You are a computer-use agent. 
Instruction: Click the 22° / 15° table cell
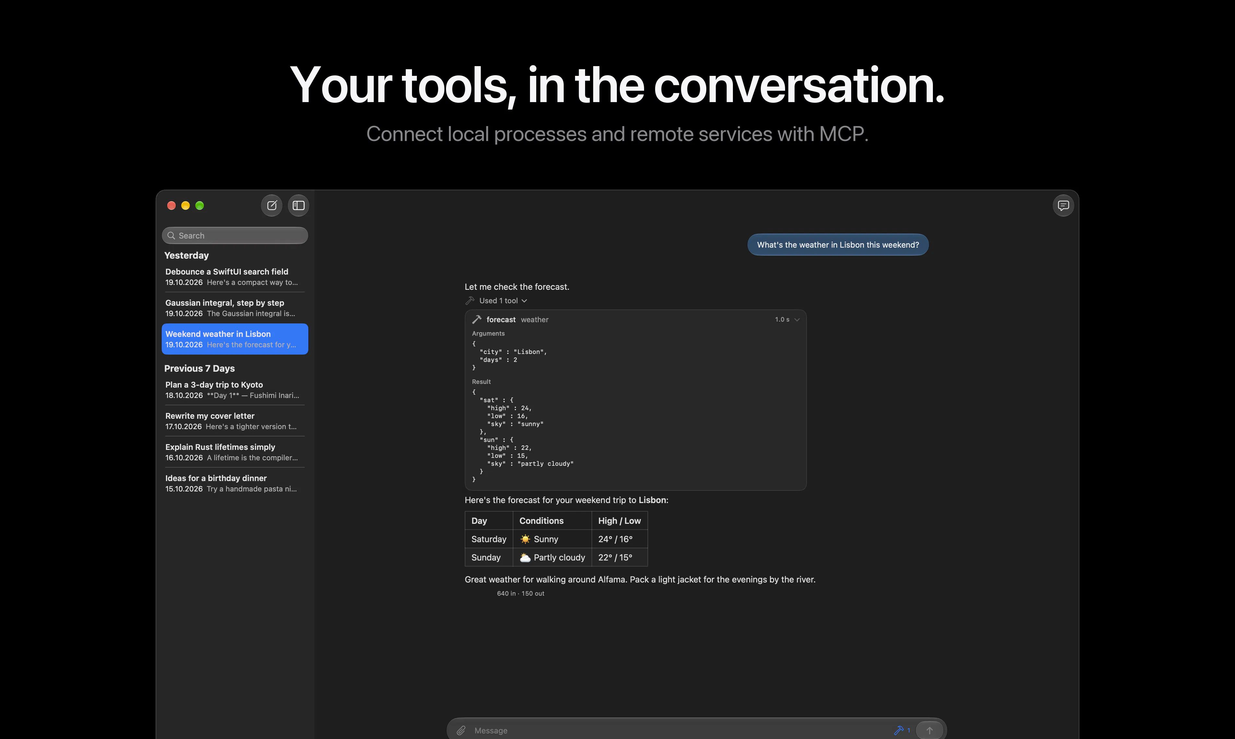[619, 557]
